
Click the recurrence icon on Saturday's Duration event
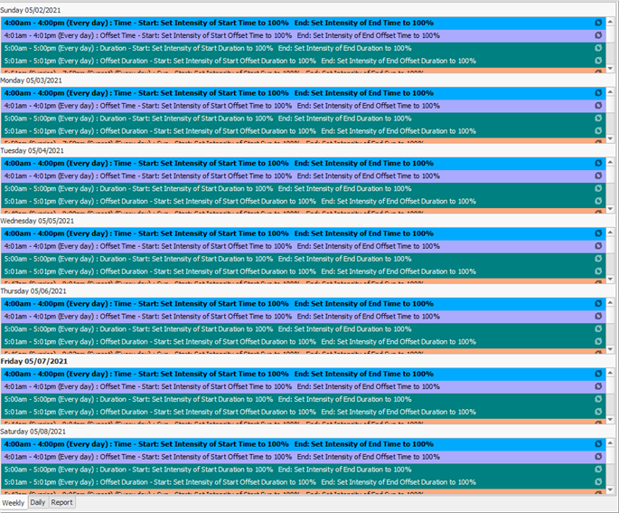[598, 470]
